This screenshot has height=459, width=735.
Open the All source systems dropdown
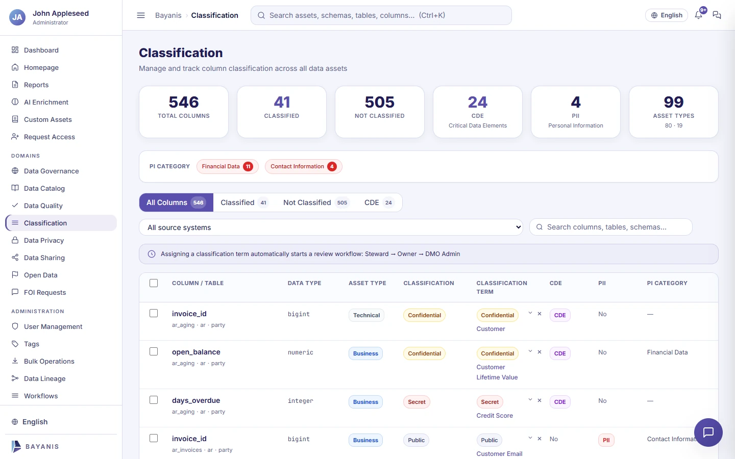331,227
